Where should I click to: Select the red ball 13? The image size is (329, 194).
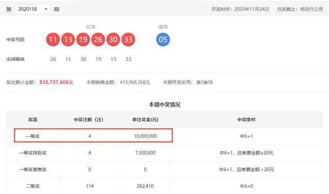68,40
